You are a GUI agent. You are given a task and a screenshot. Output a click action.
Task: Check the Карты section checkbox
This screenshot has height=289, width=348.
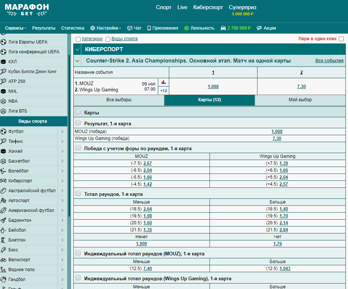(78, 112)
